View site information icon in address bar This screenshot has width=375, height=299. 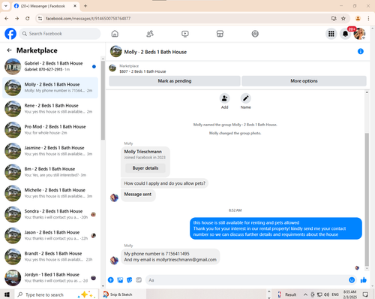[x=40, y=18]
